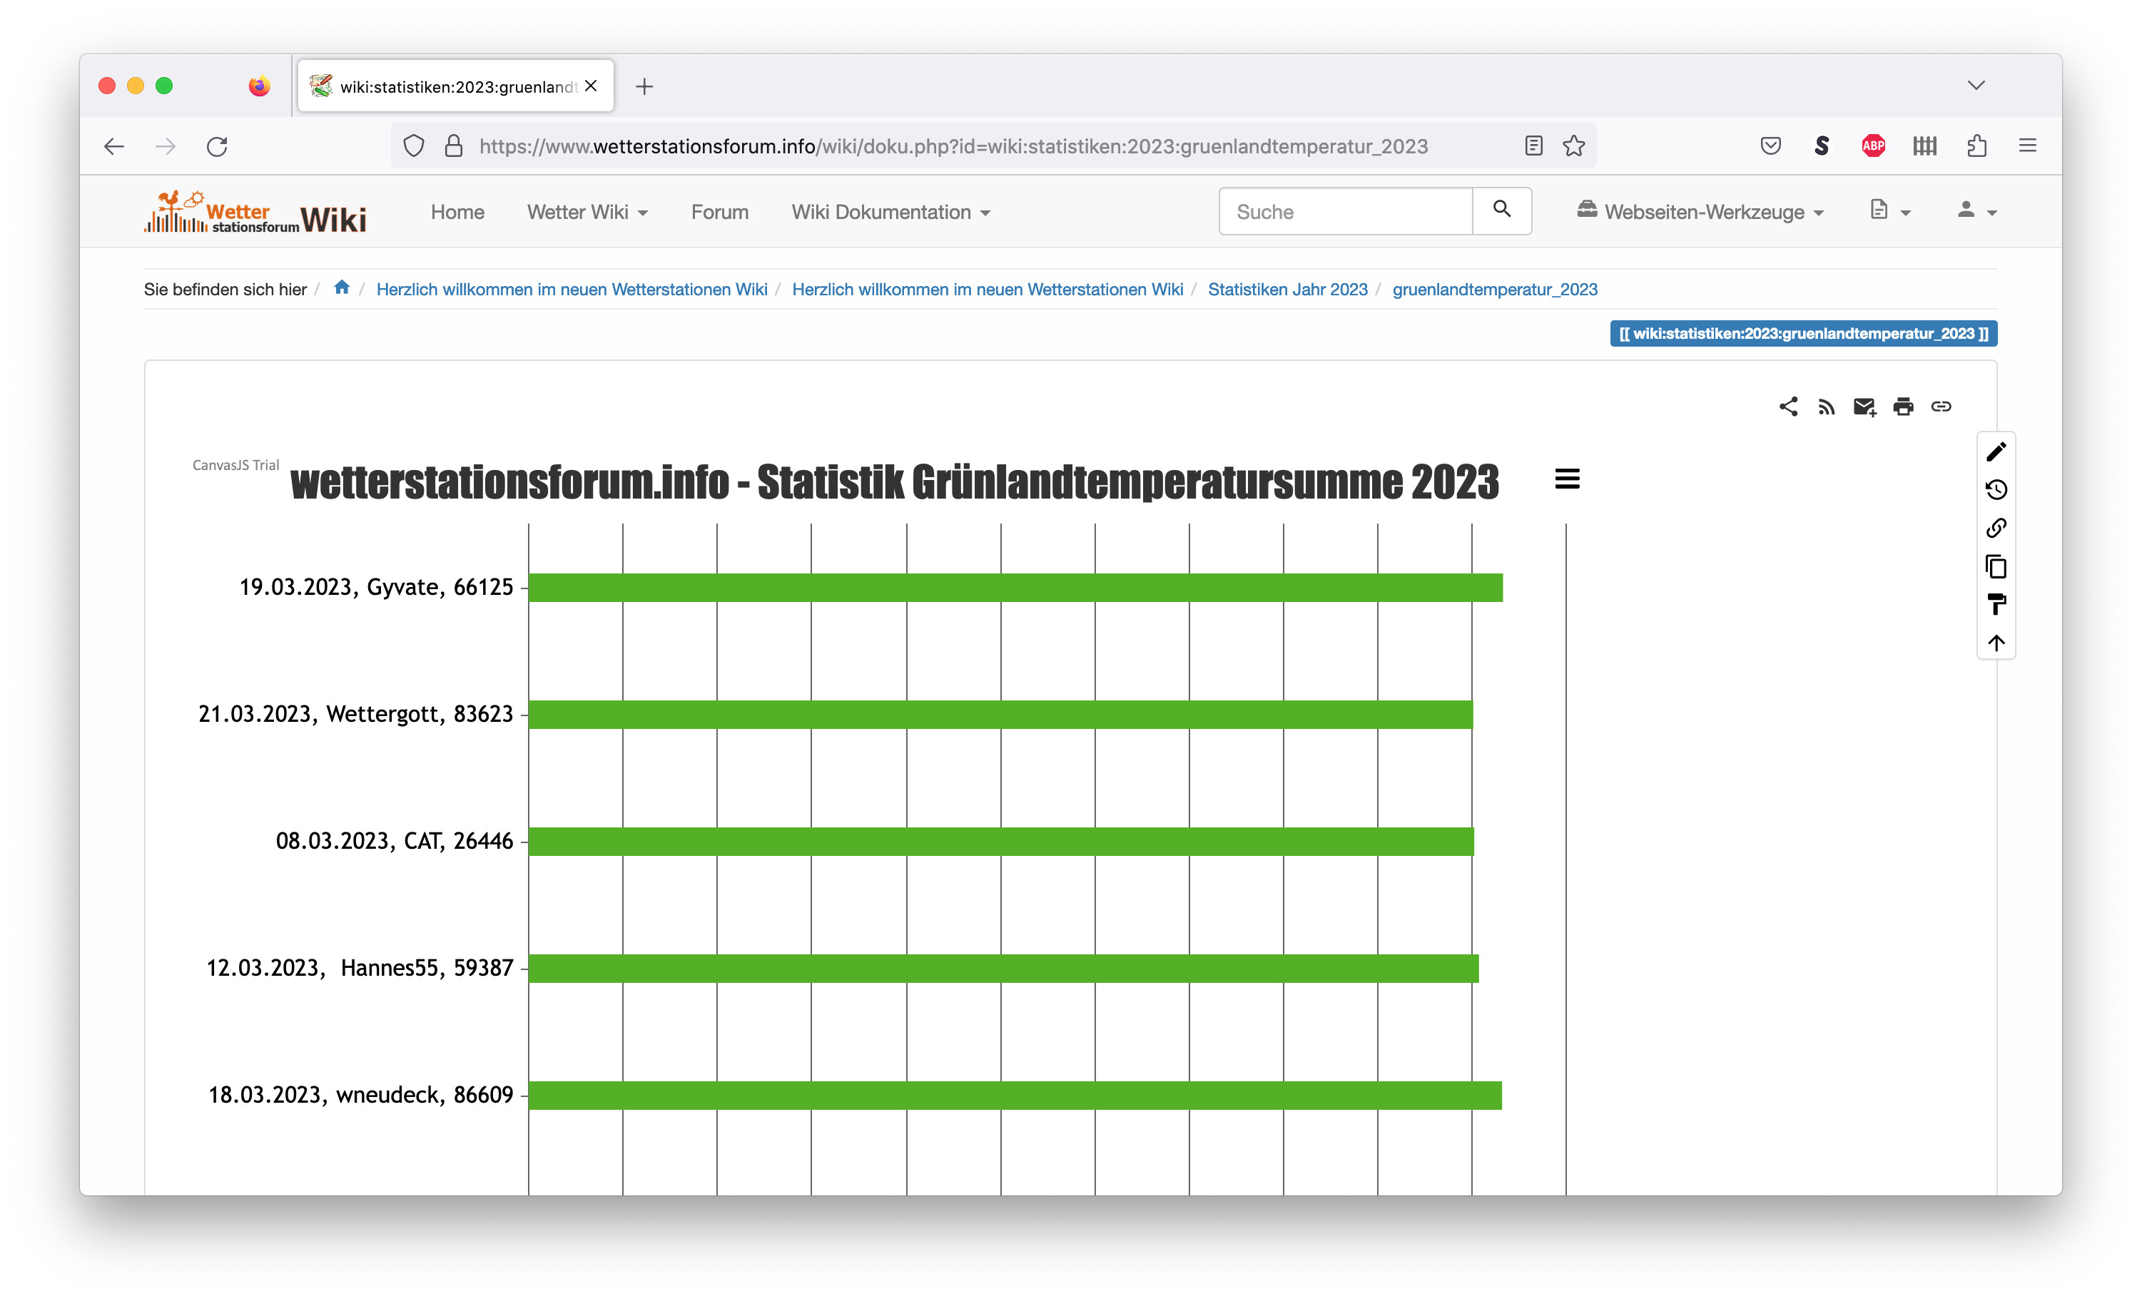
Task: Open old revisions history icon
Action: [1996, 489]
